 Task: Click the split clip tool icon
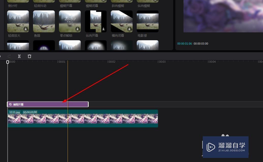(19, 56)
